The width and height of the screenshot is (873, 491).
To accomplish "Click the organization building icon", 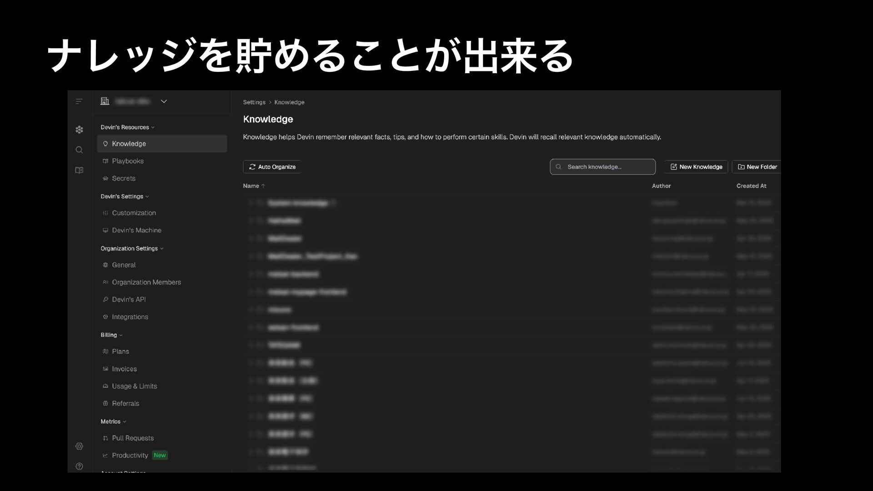I will pyautogui.click(x=105, y=101).
